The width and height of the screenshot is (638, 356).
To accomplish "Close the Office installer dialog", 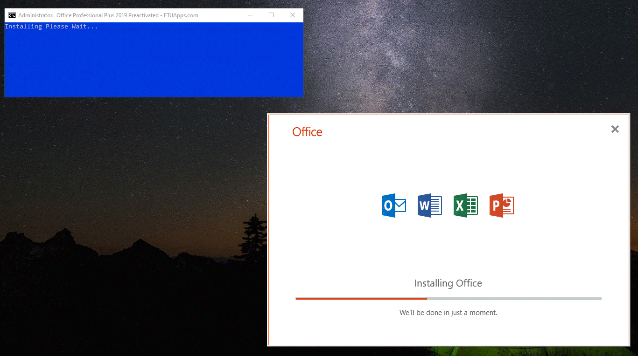I will coord(615,129).
